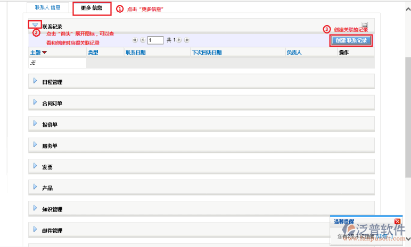Close the 温馨提醒 popup
Image resolution: width=411 pixels, height=247 pixels.
click(397, 222)
